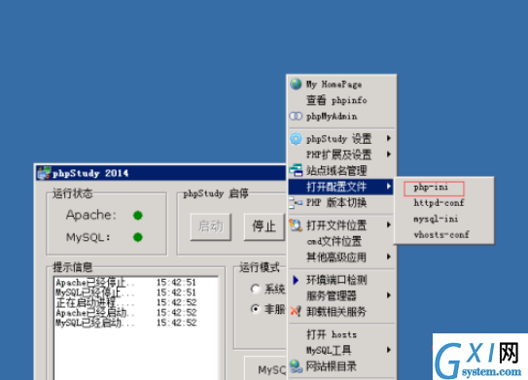Click the 卸载相关服务 red X icon

coord(296,311)
